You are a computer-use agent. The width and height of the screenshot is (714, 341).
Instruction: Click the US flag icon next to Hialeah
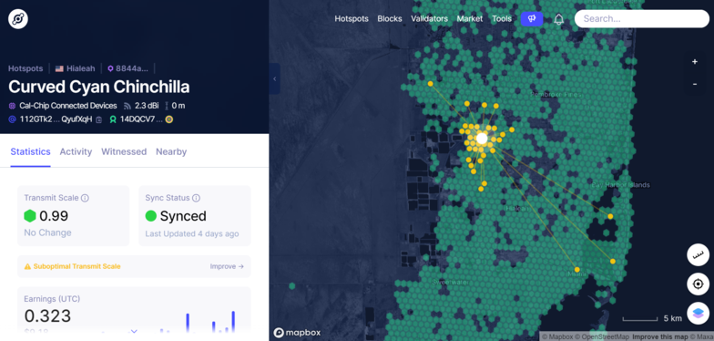click(59, 69)
